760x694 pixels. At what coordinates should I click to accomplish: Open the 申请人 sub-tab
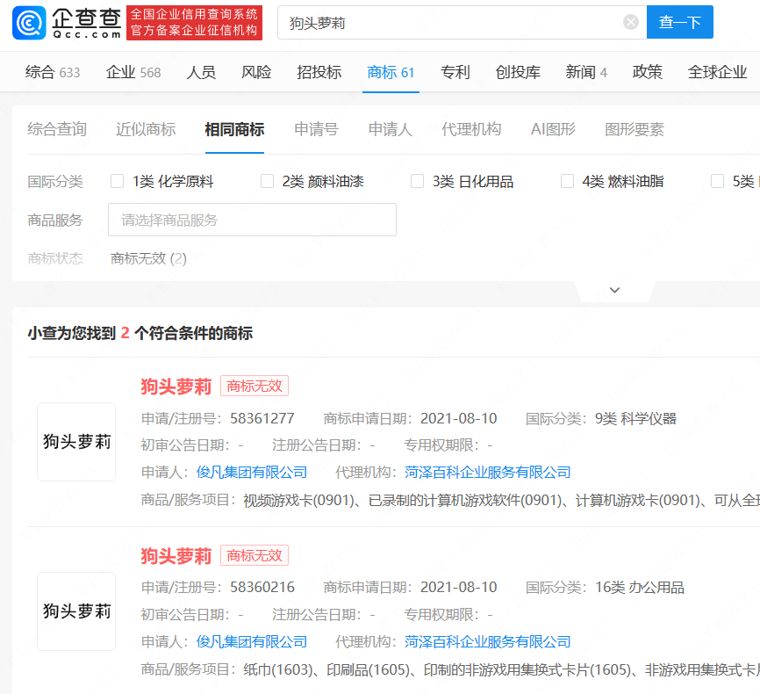(391, 129)
